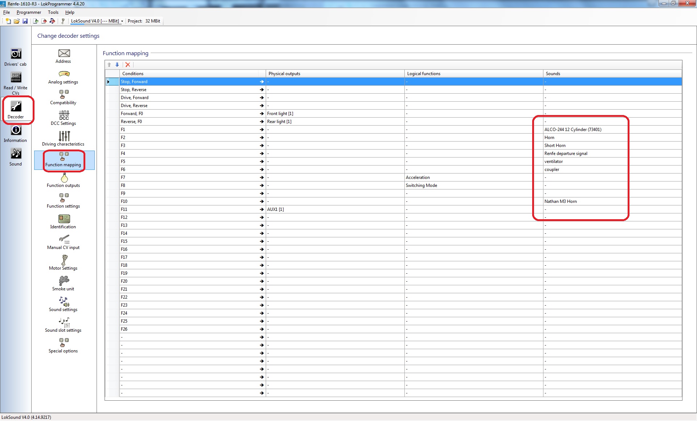
Task: Open the Smoke unit page
Action: click(64, 284)
